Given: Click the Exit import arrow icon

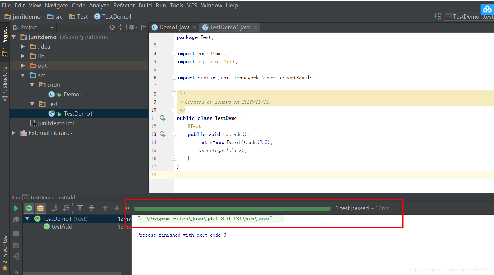Looking at the screenshot, I should [x=16, y=256].
